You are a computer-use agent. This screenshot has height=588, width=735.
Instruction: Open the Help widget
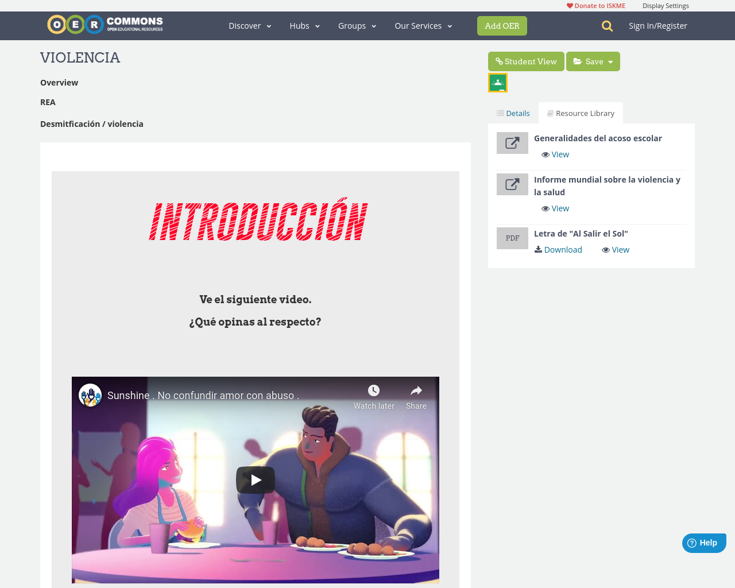[704, 542]
